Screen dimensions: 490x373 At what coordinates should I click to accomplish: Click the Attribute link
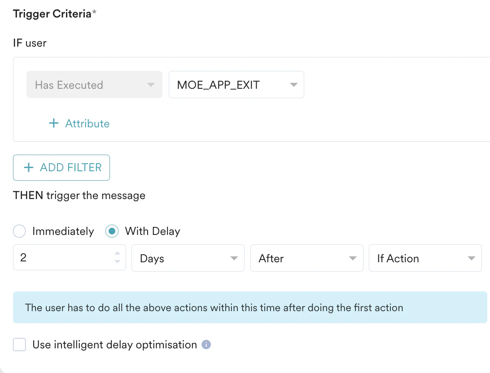pos(87,123)
